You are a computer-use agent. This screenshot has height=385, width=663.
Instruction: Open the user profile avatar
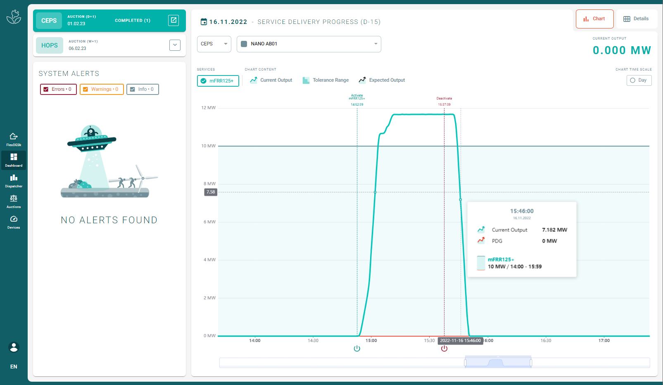pos(14,347)
